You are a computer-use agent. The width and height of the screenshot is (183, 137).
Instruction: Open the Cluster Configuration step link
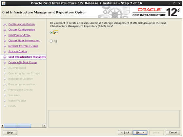pos(22,29)
